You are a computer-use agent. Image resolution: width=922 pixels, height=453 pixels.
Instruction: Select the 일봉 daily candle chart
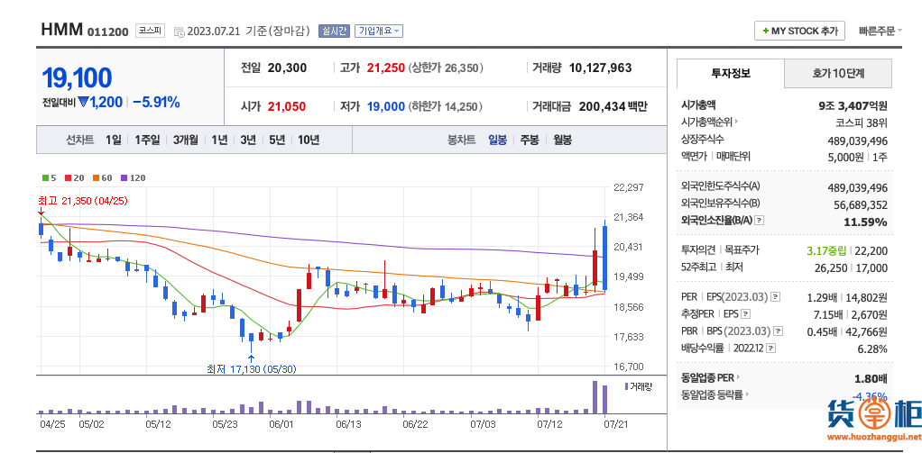coord(497,140)
